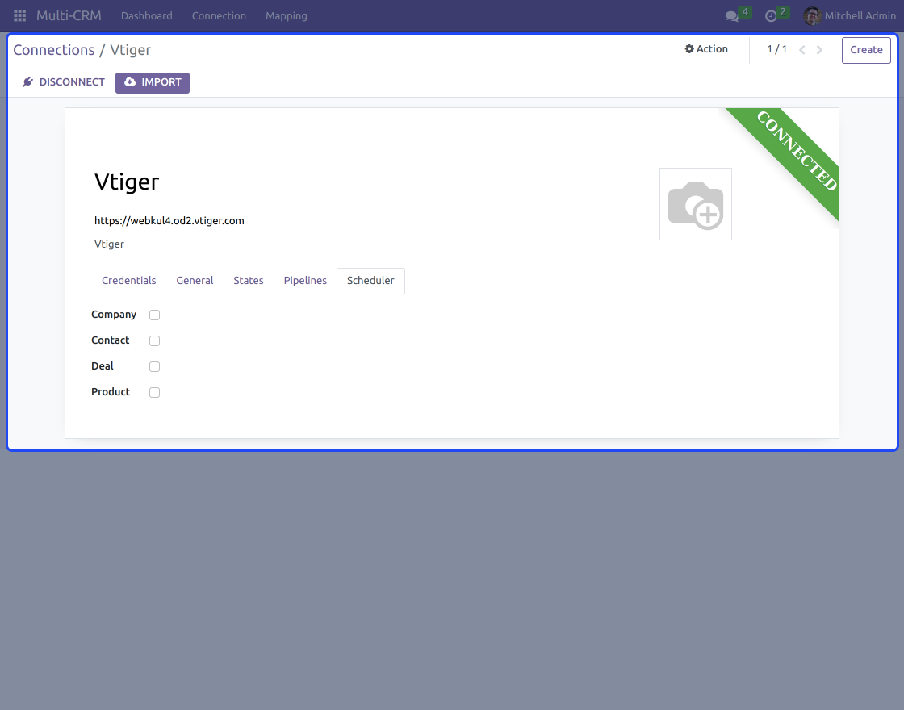
Task: Open the activities clock icon
Action: tap(771, 16)
